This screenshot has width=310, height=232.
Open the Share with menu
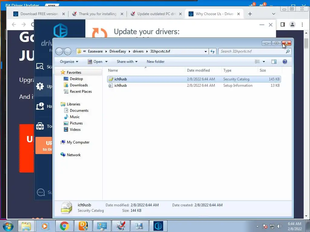pyautogui.click(x=127, y=62)
